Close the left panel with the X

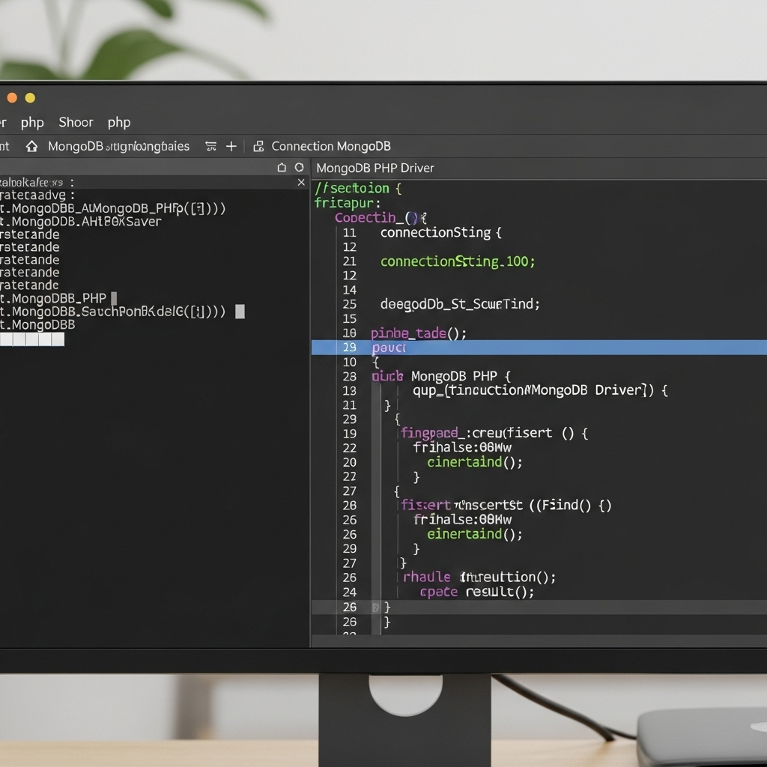click(301, 183)
